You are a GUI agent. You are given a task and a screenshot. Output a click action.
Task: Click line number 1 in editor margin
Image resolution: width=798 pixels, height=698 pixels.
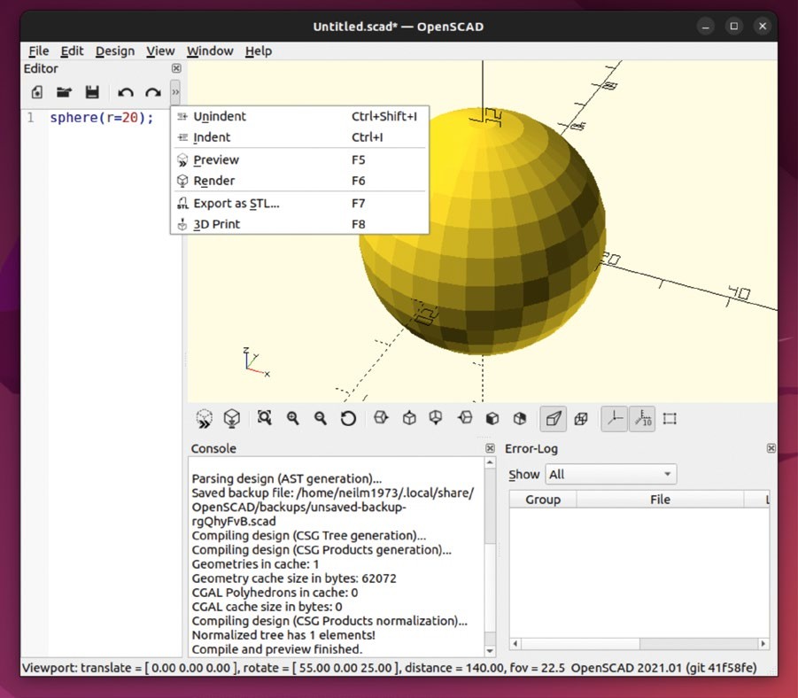31,118
